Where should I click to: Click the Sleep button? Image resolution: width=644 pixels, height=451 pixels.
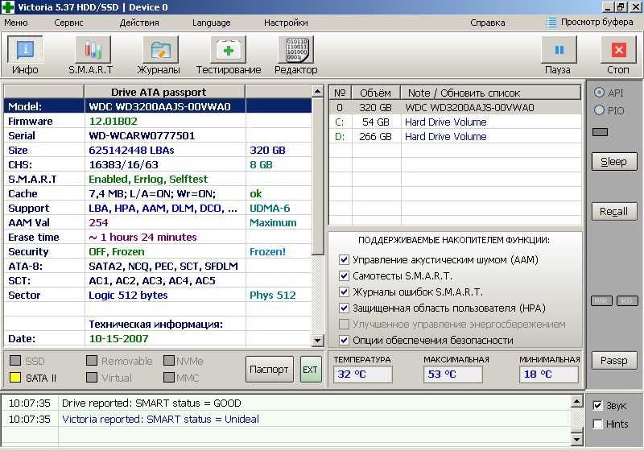click(x=614, y=161)
